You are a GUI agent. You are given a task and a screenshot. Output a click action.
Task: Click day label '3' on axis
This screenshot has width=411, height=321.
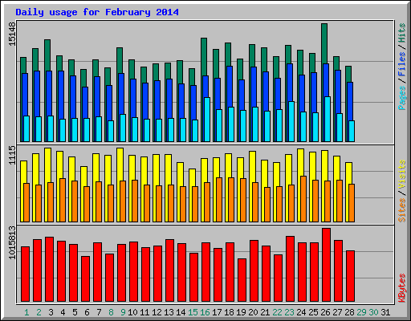tap(51, 312)
